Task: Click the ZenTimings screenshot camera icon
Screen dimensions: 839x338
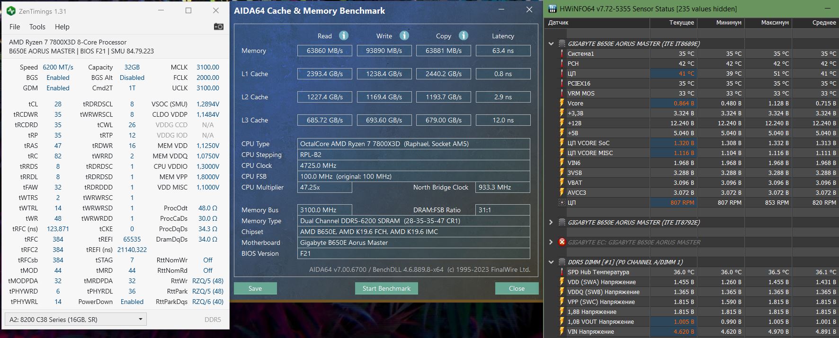Action: click(218, 26)
